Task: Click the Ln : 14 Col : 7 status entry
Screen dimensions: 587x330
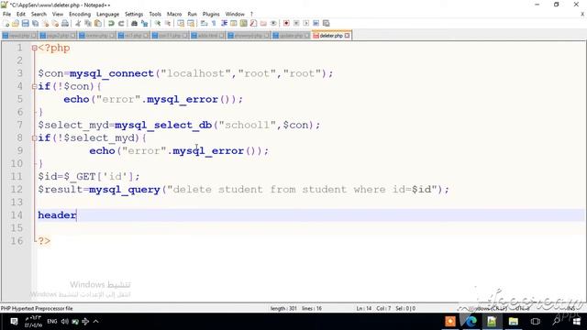Action: click(373, 309)
